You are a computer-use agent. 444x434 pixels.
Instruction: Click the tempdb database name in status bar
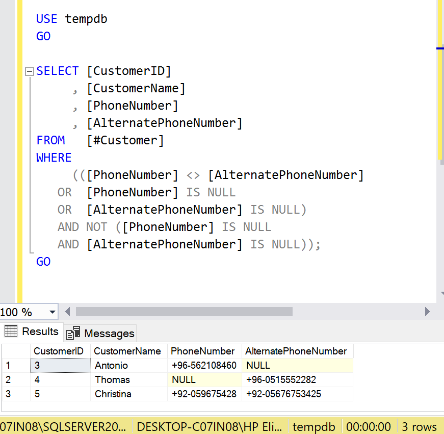tap(314, 427)
